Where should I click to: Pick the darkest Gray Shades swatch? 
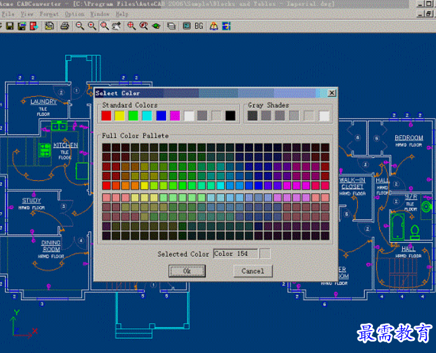[x=253, y=116]
